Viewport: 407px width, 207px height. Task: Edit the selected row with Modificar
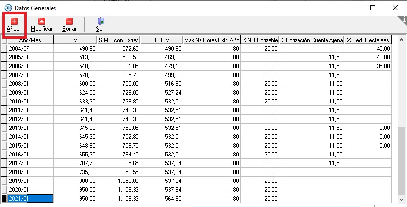pos(42,25)
